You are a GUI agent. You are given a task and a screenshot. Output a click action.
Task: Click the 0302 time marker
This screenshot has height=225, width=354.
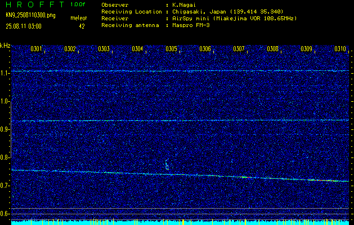coord(70,49)
